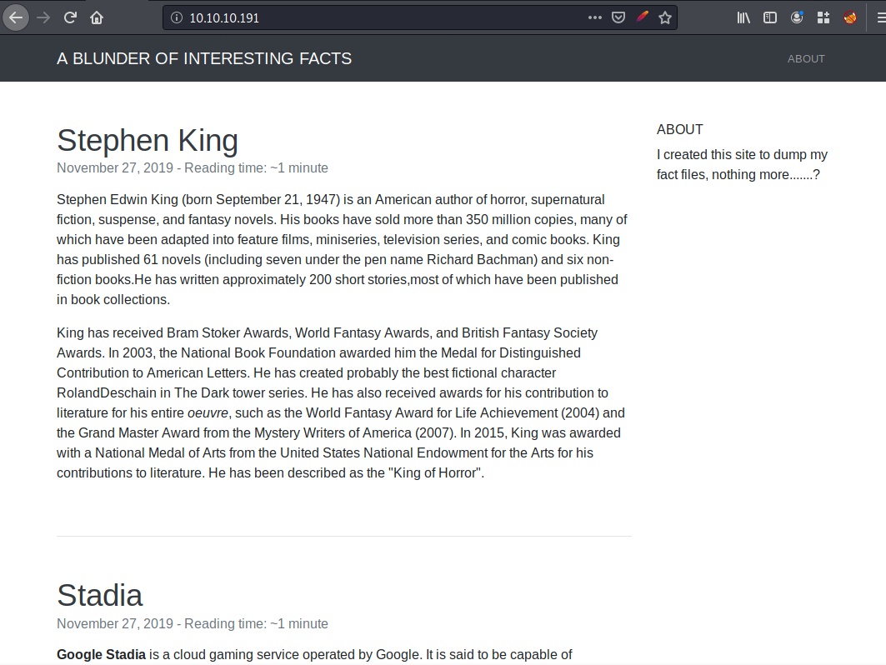Screen dimensions: 886x665
Task: Reload the current page
Action: [x=71, y=17]
